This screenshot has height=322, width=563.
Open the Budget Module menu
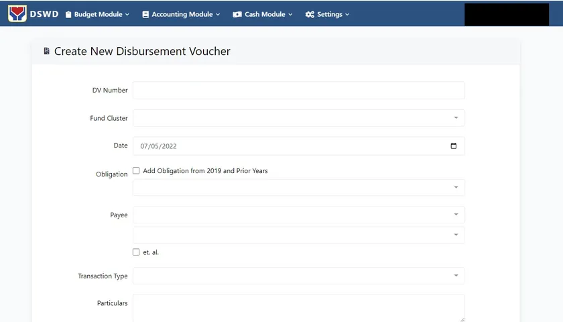(x=97, y=14)
